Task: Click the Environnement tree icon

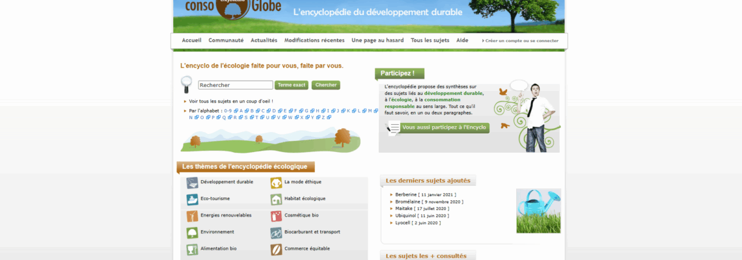Action: pos(192,233)
